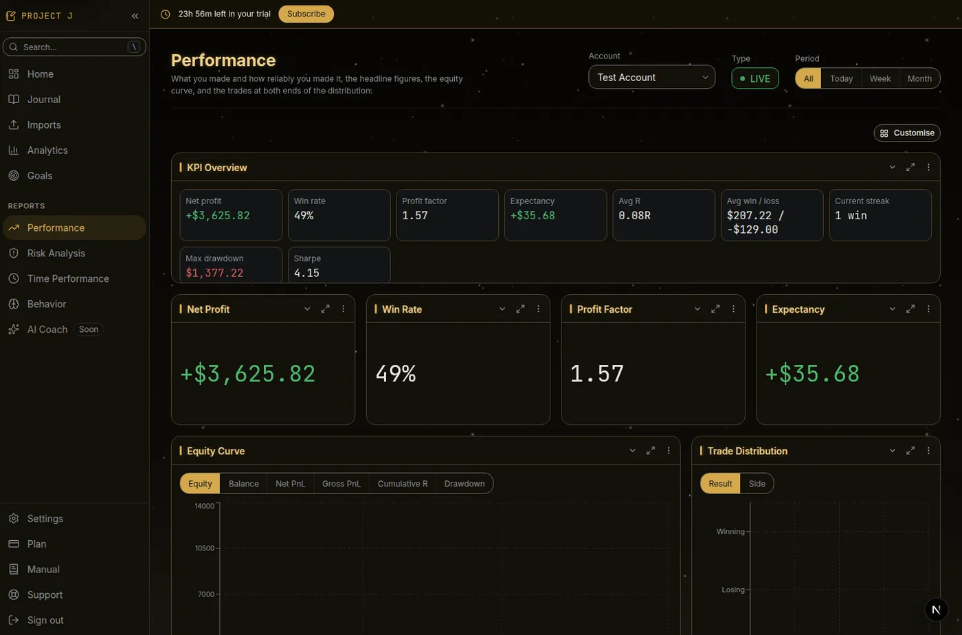Click the Max drawdown KPI tile
The height and width of the screenshot is (635, 962).
(231, 265)
